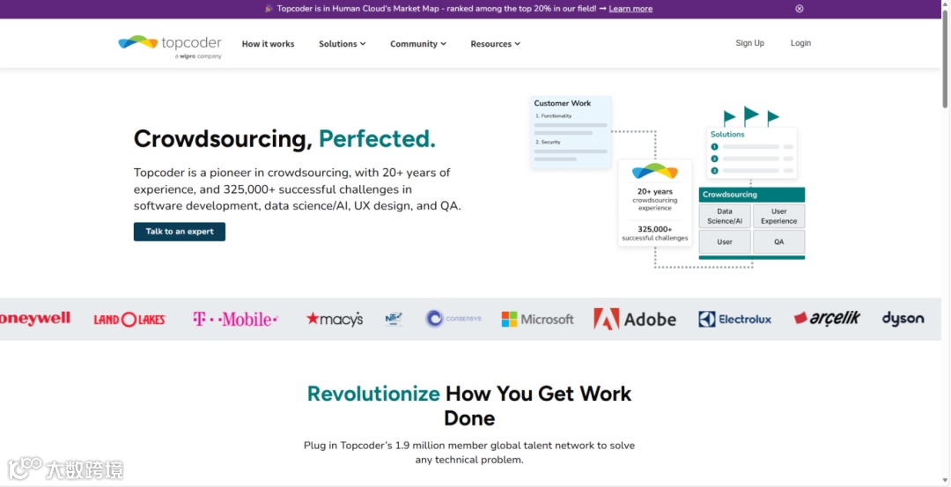Image resolution: width=951 pixels, height=487 pixels.
Task: Click the Revolutionize How You Get Work Done heading
Action: 468,406
